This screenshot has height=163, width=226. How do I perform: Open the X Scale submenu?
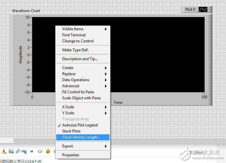pyautogui.click(x=83, y=107)
